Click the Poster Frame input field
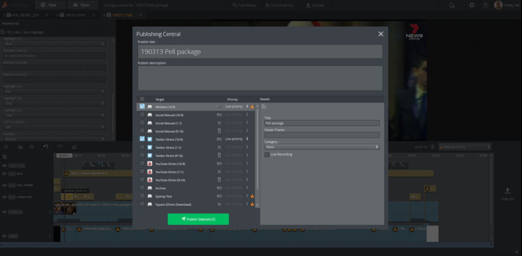 pos(322,135)
